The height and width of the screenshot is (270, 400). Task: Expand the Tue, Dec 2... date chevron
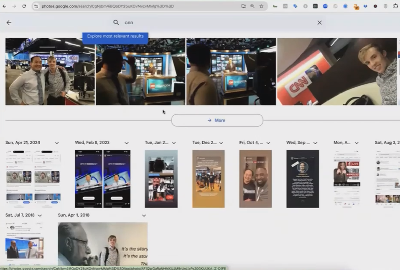[x=221, y=143]
